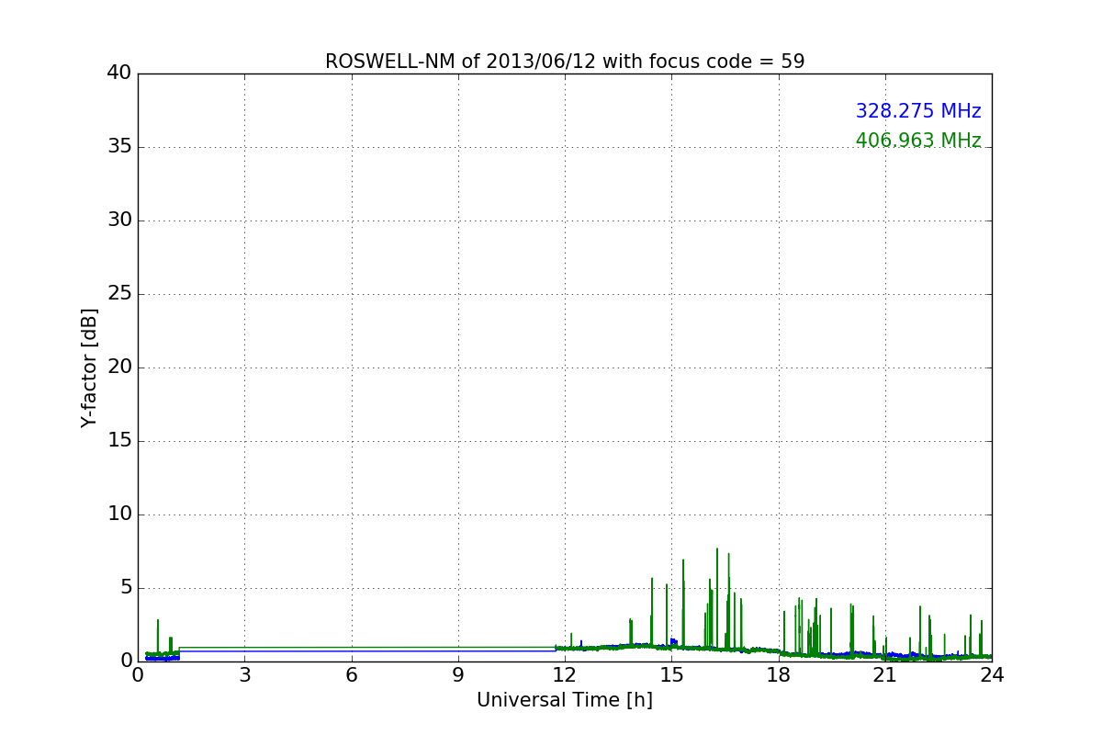Click the x-axis tick label 18
The width and height of the screenshot is (1102, 735).
tap(779, 675)
